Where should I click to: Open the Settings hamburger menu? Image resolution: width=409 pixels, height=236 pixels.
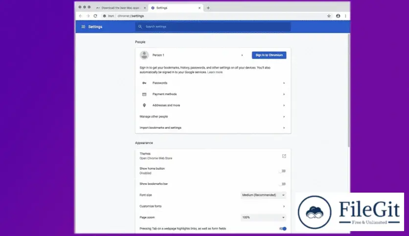click(83, 27)
